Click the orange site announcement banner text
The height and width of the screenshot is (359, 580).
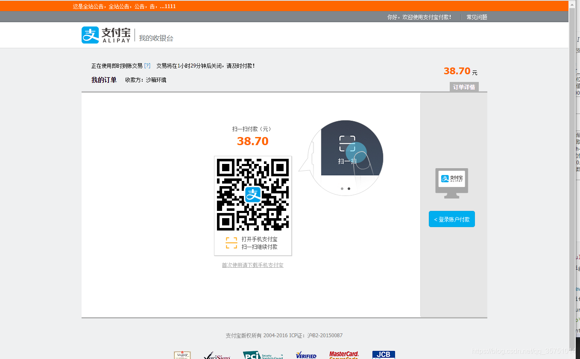coord(124,6)
